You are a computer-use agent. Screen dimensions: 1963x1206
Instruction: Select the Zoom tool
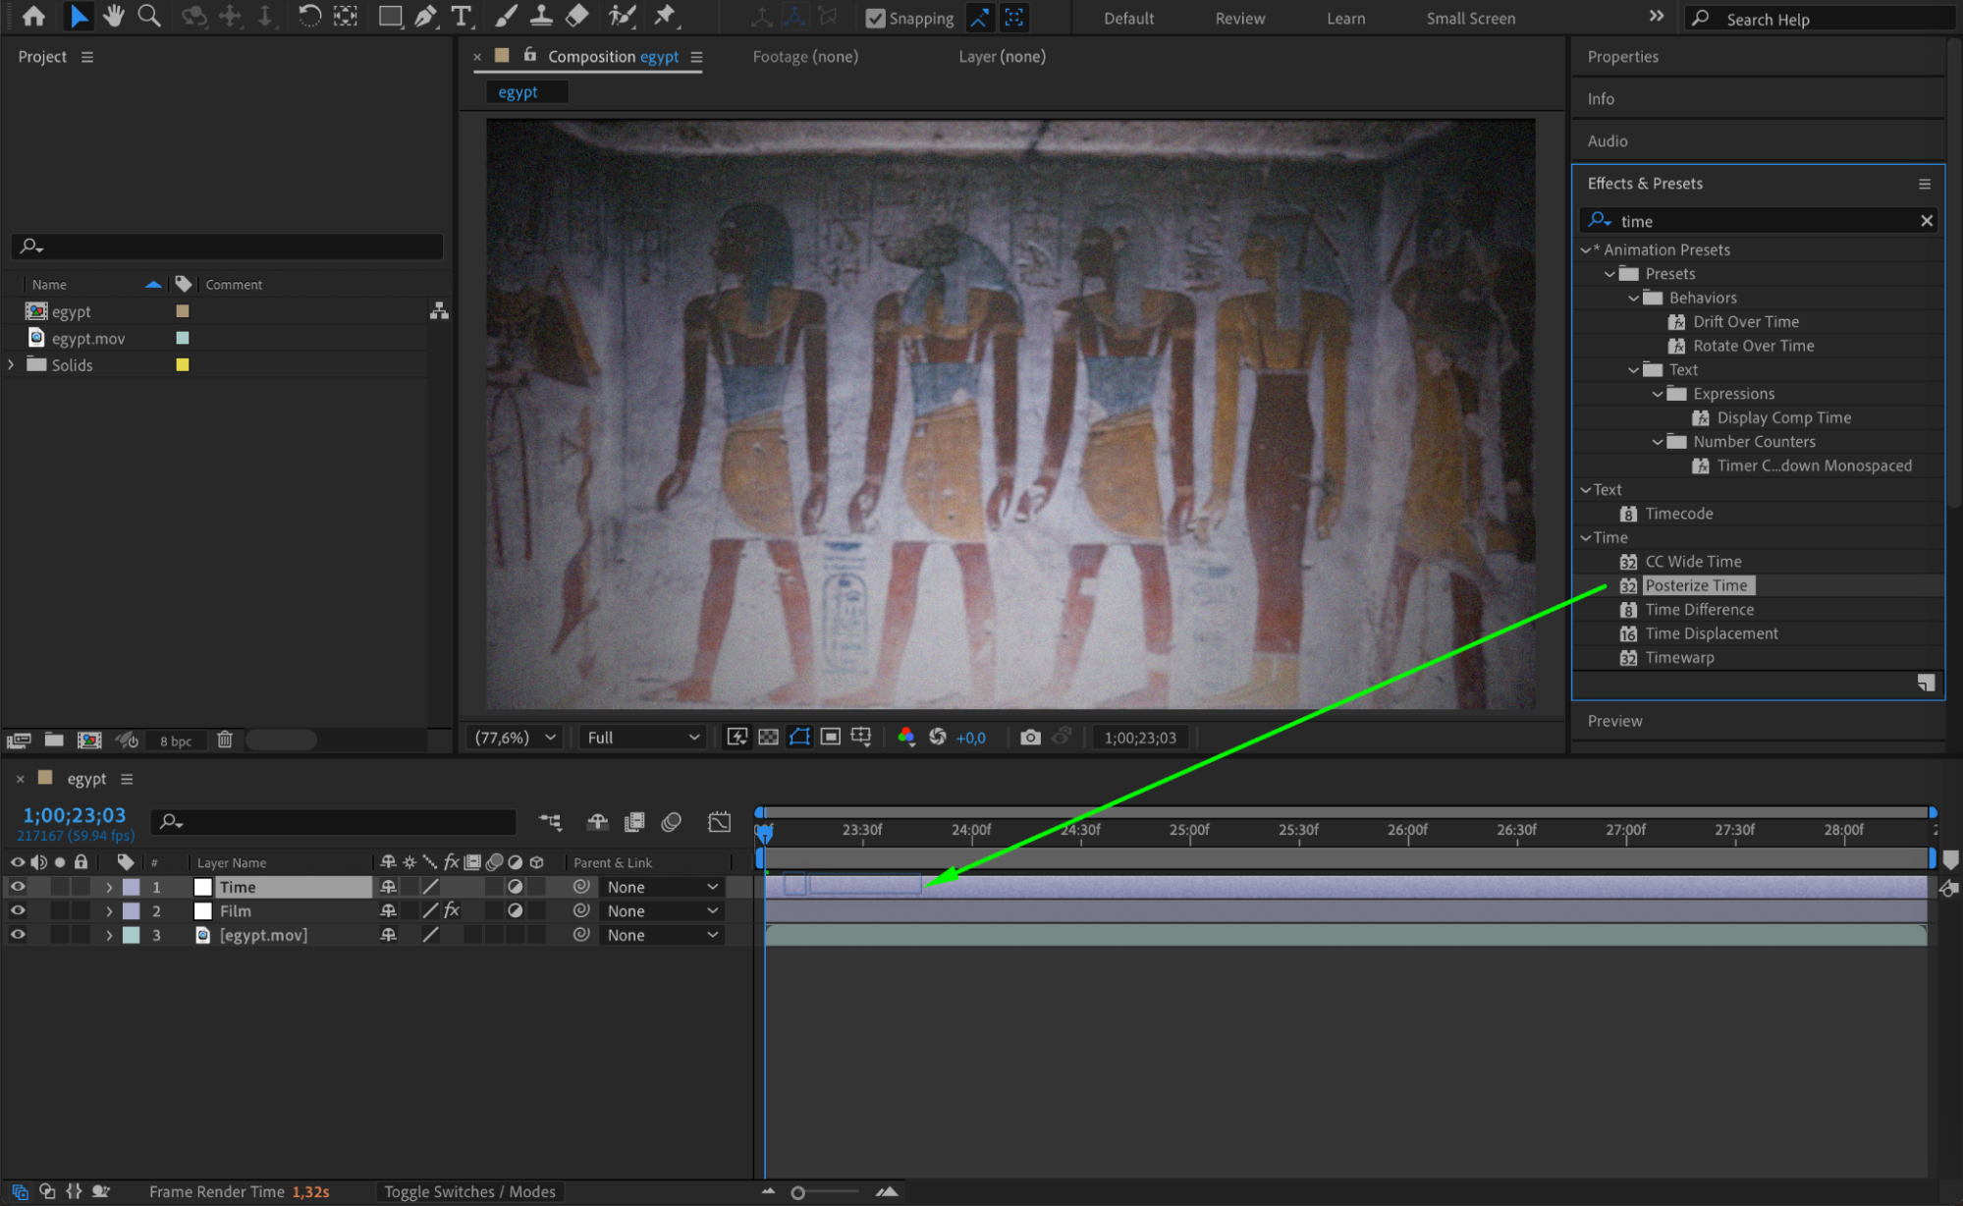coord(149,16)
